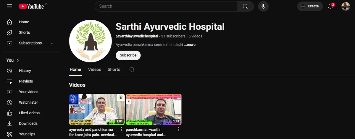
Task: Click the Create button
Action: (310, 6)
